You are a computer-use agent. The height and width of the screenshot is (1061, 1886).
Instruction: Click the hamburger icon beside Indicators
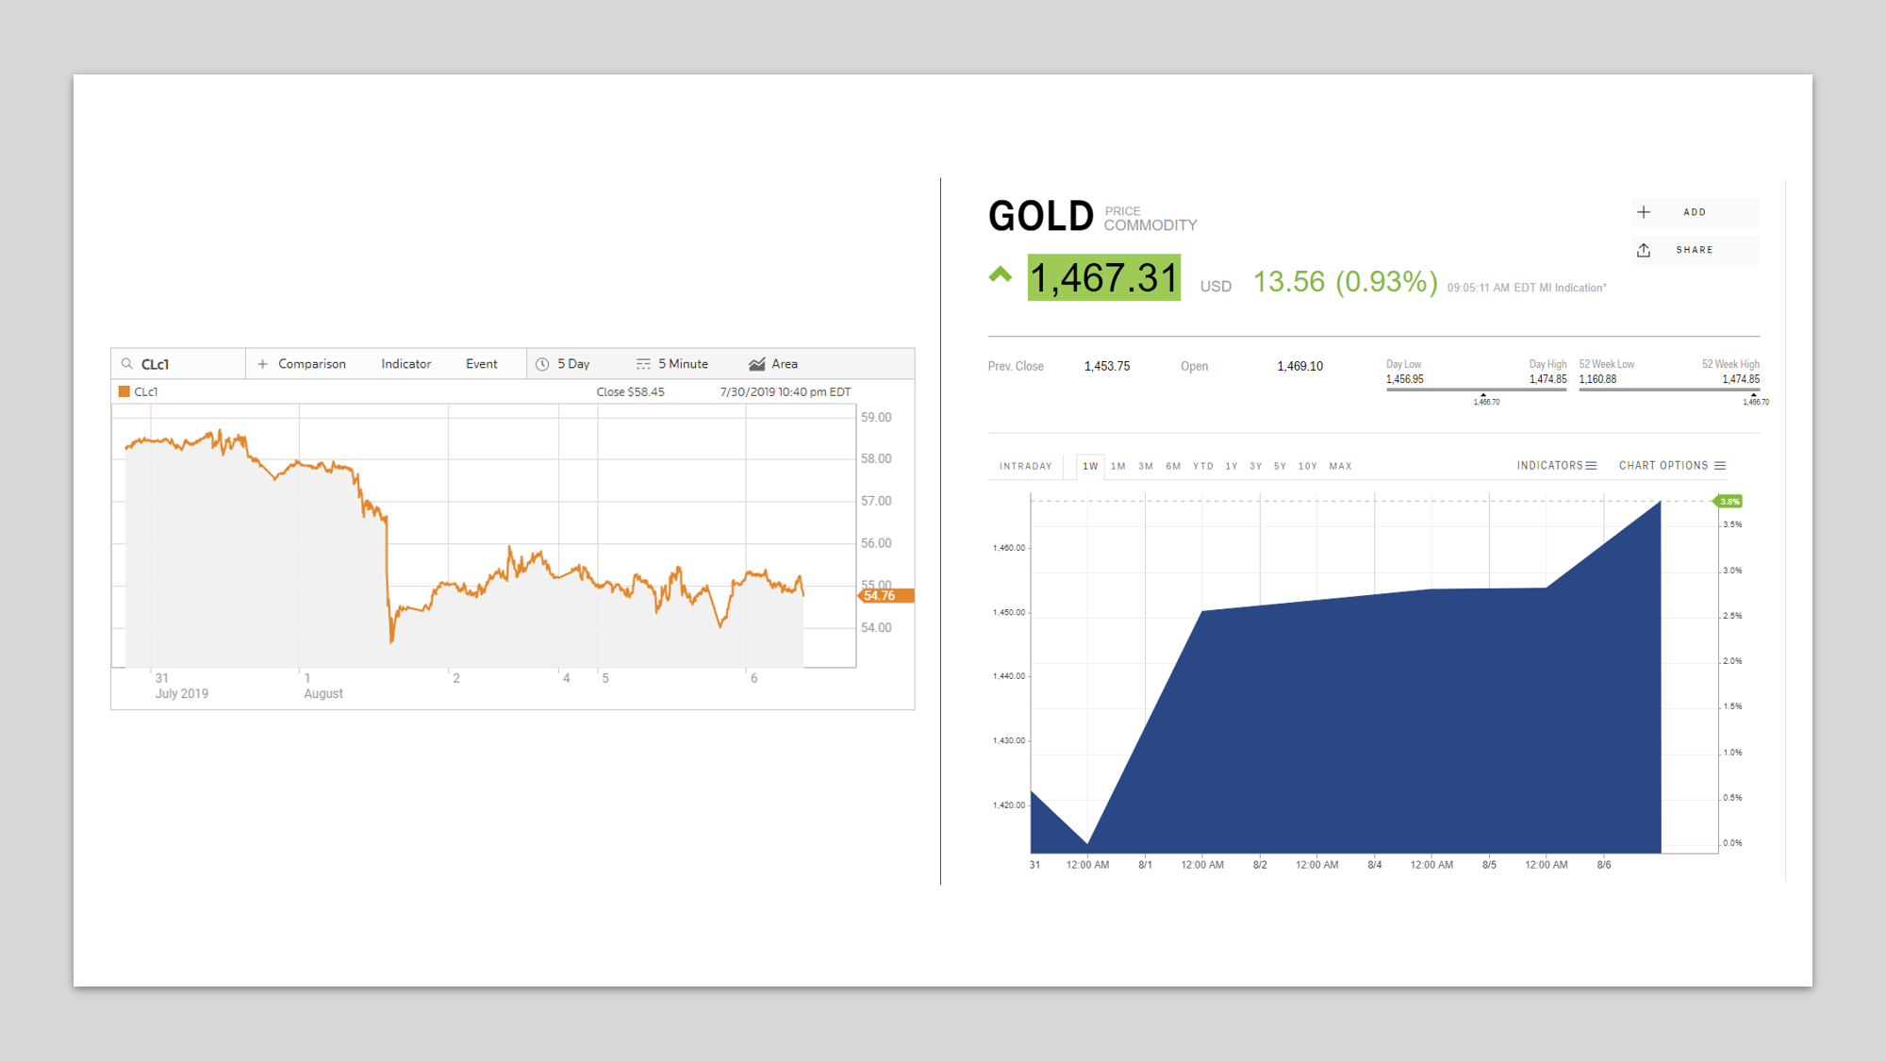[x=1592, y=466]
